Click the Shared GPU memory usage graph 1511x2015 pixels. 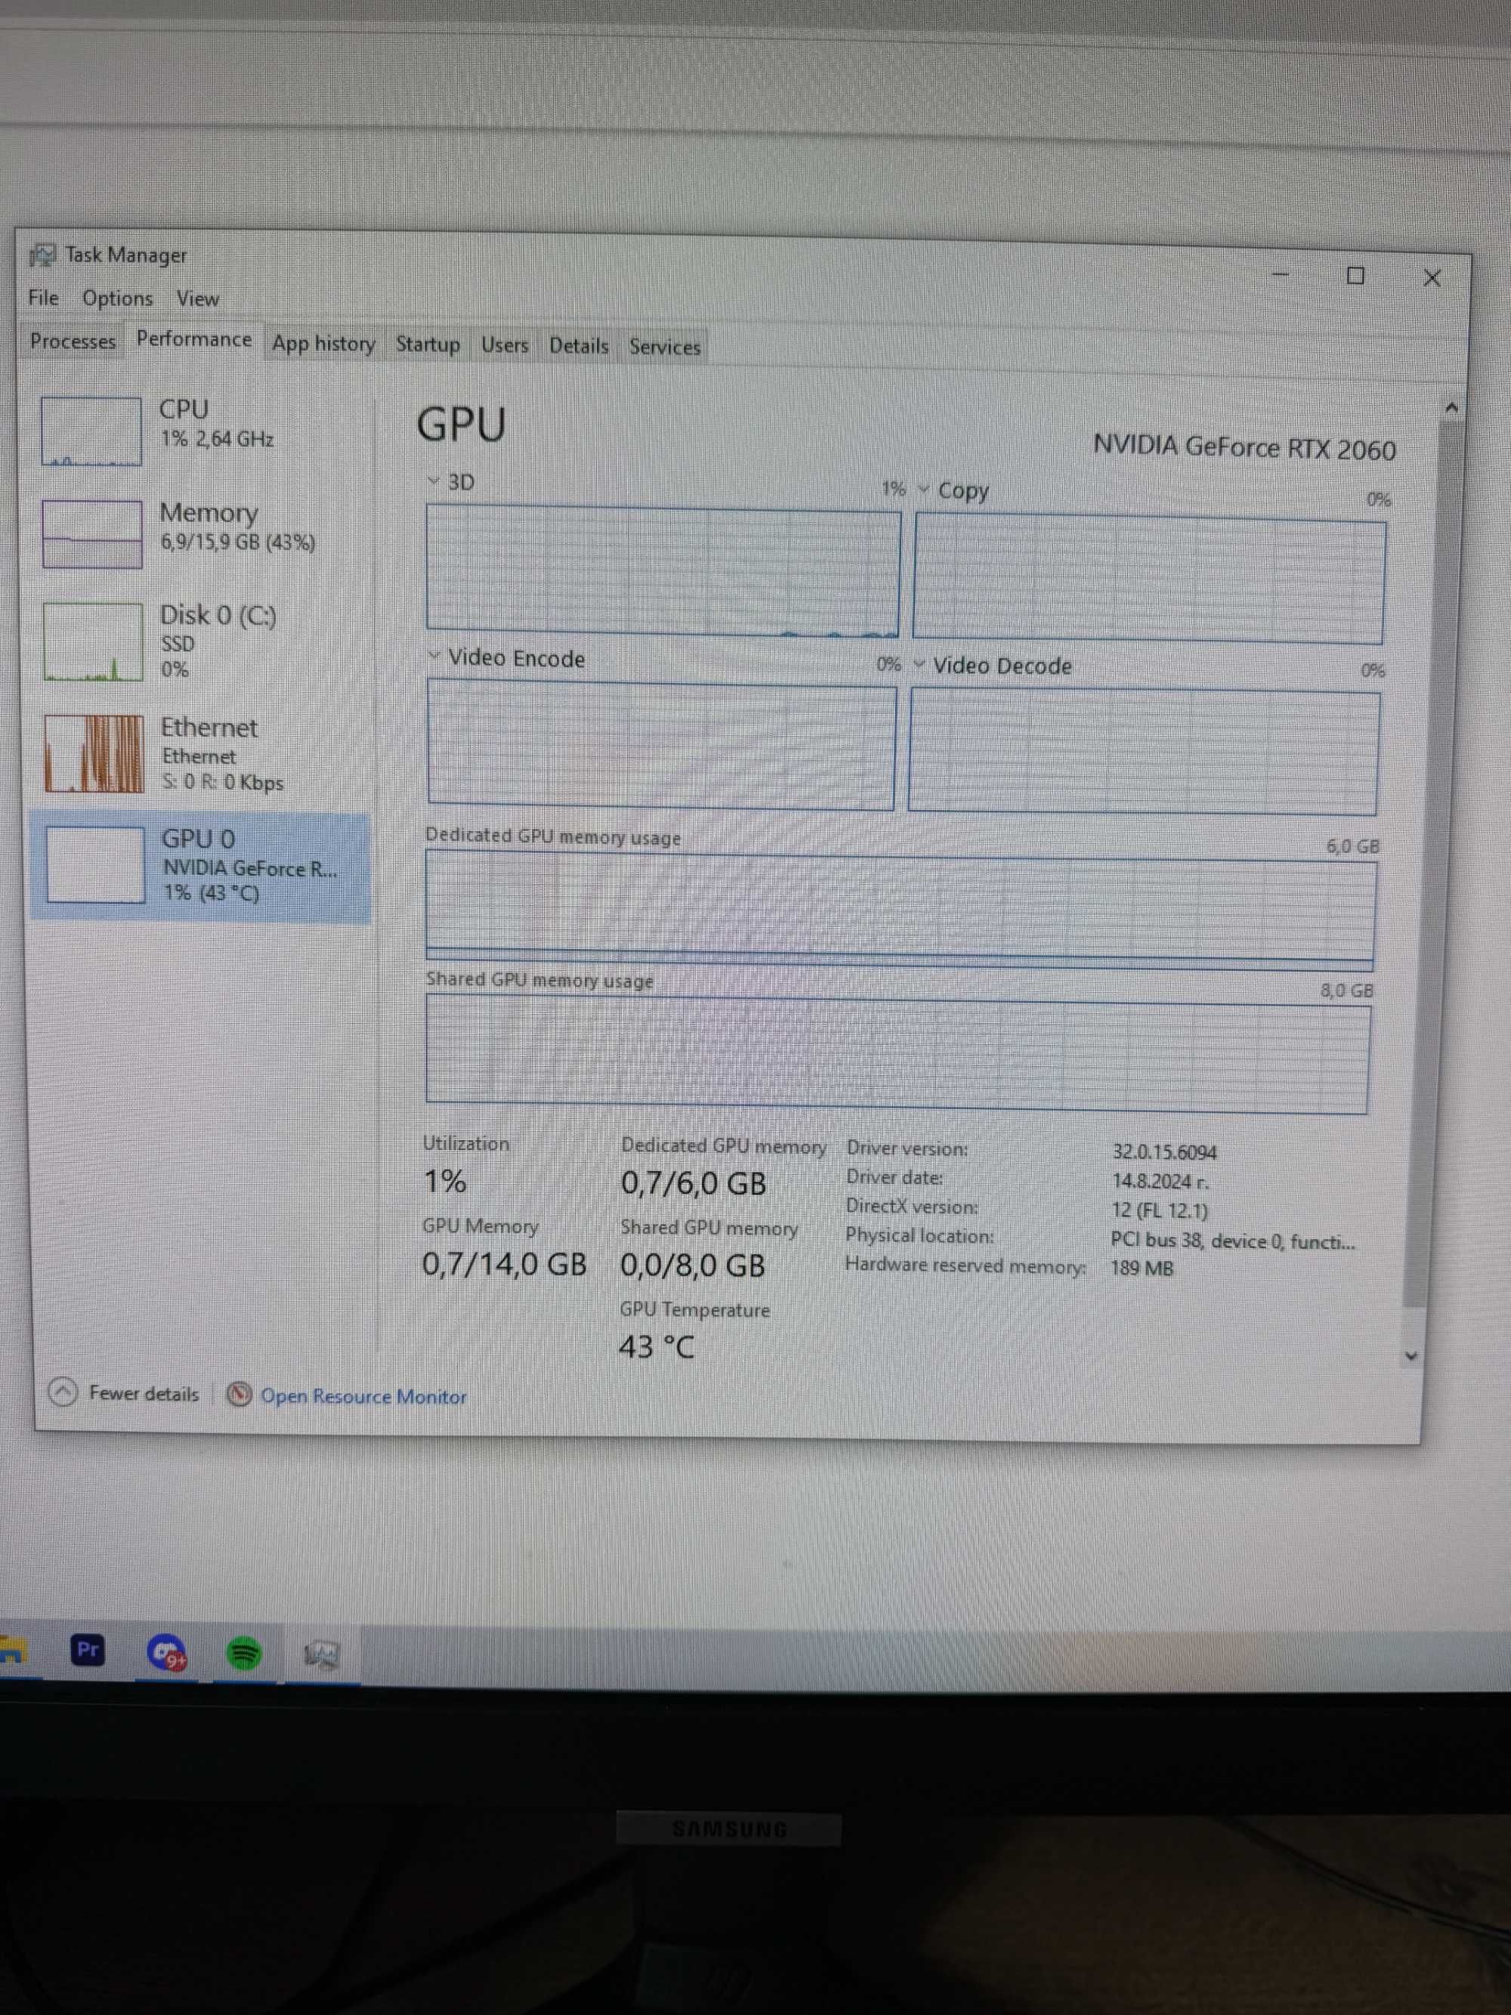[897, 1054]
